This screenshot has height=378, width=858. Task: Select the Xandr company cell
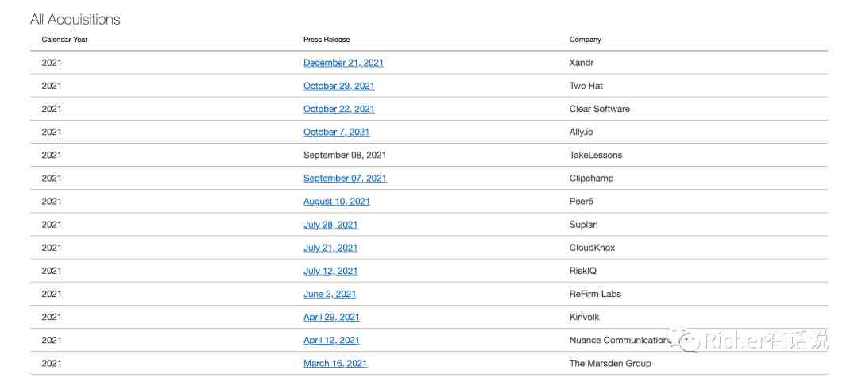[581, 63]
